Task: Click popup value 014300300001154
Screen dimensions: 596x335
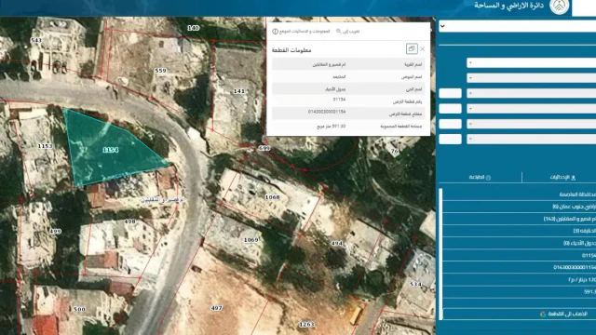Action: [327, 112]
